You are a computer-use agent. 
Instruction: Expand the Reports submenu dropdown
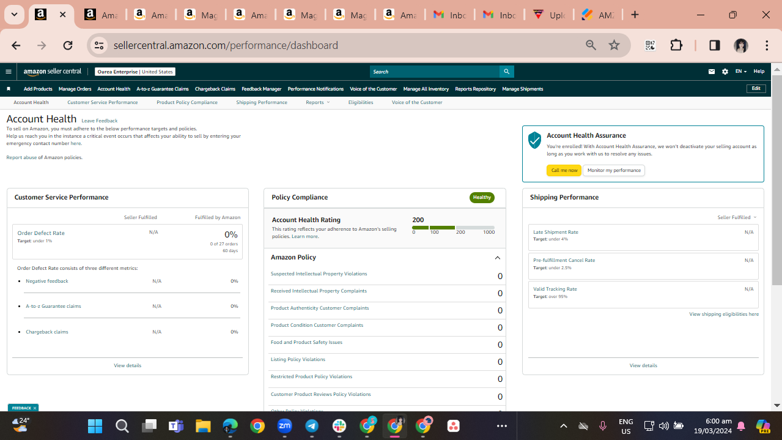(x=317, y=102)
